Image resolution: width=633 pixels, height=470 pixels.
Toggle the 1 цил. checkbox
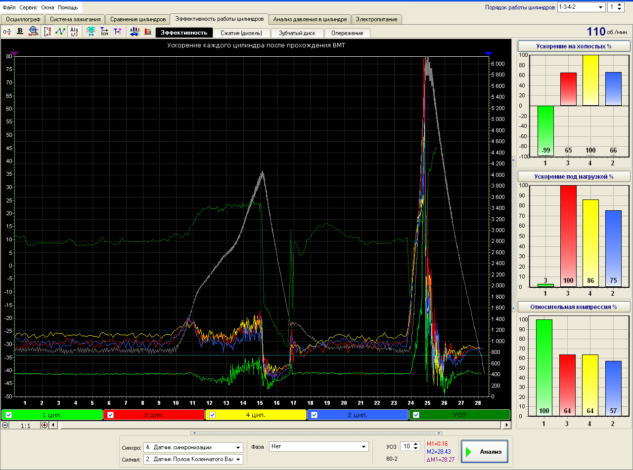pyautogui.click(x=8, y=415)
